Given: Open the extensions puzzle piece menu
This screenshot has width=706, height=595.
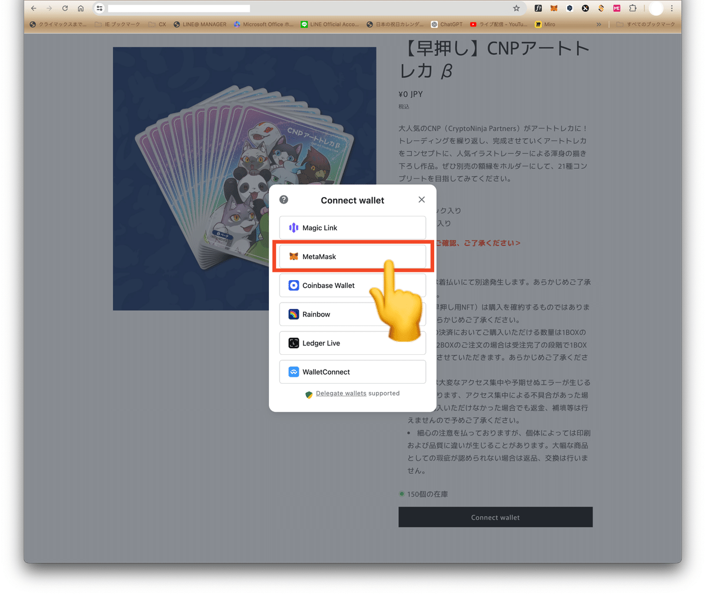Looking at the screenshot, I should [632, 8].
